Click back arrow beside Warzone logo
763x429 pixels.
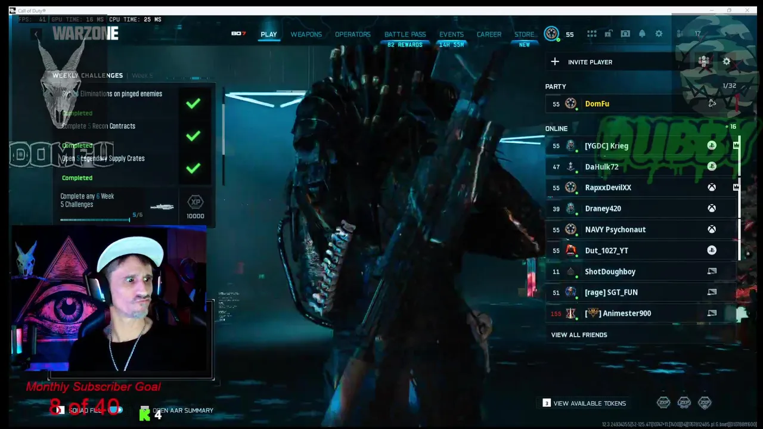click(36, 34)
